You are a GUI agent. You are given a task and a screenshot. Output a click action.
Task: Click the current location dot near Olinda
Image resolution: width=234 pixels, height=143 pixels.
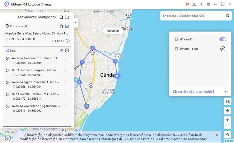pyautogui.click(x=117, y=76)
